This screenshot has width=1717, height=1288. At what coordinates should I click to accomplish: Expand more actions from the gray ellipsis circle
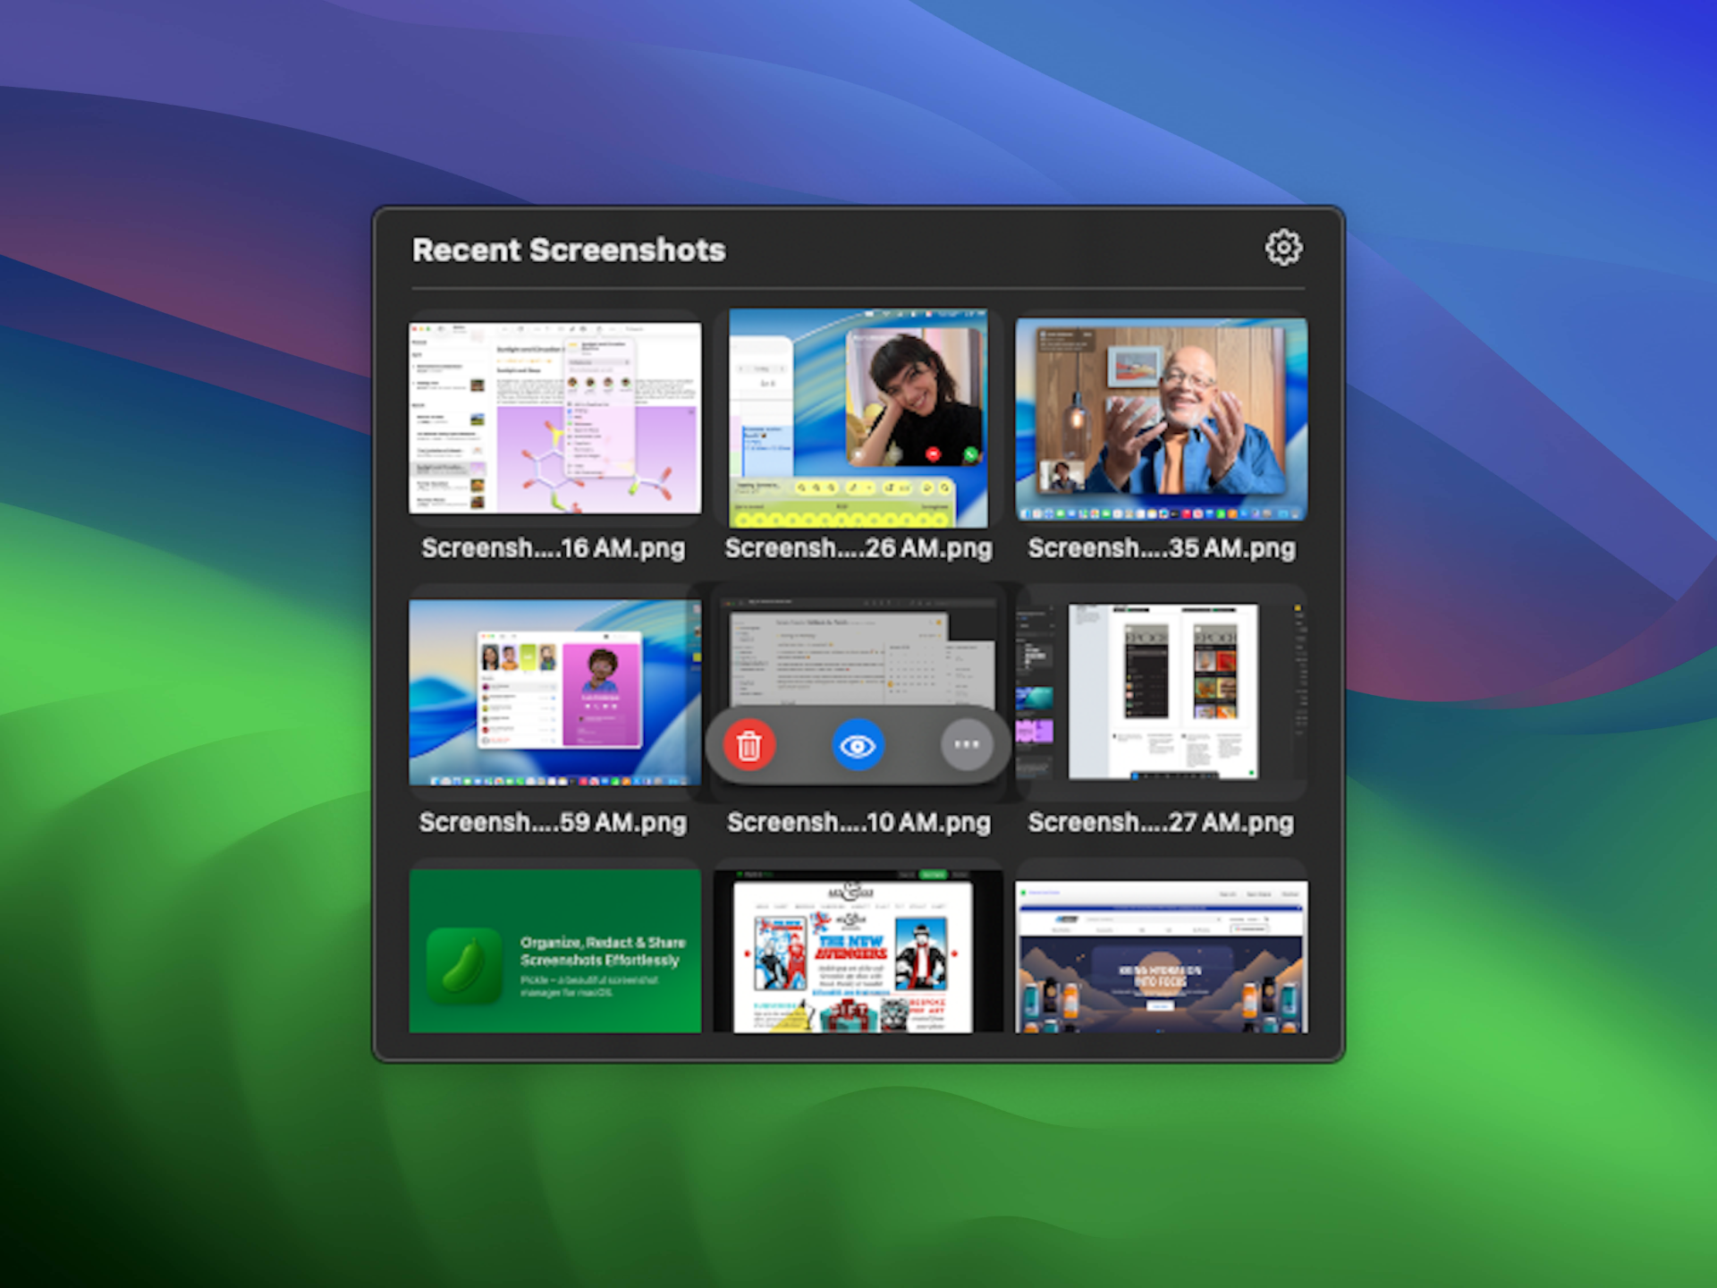[966, 744]
